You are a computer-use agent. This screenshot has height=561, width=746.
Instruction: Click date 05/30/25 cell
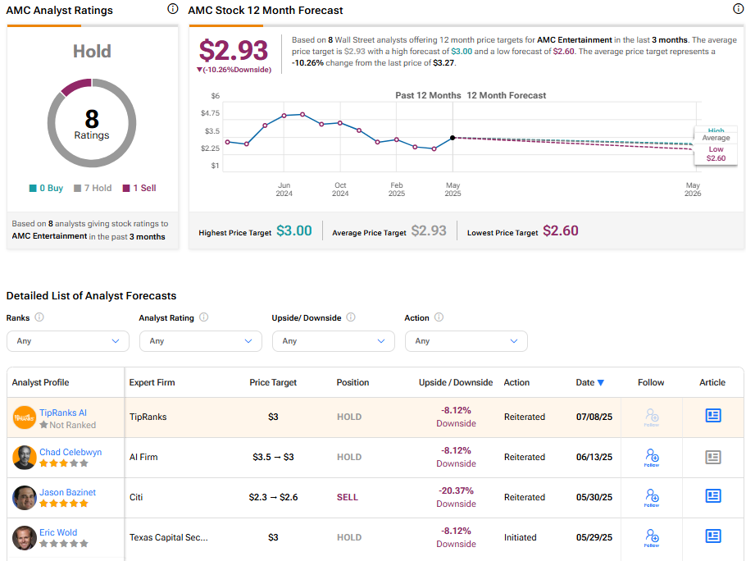click(x=594, y=497)
